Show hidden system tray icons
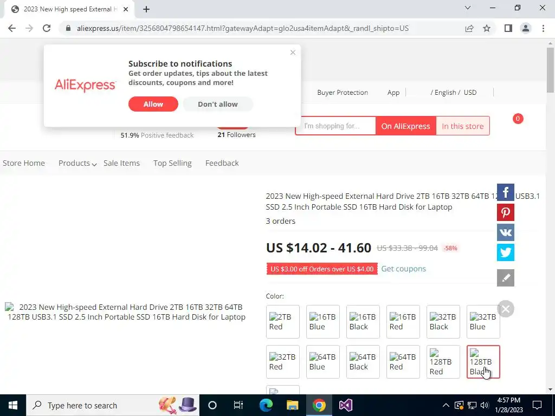This screenshot has height=416, width=555. pyautogui.click(x=446, y=405)
